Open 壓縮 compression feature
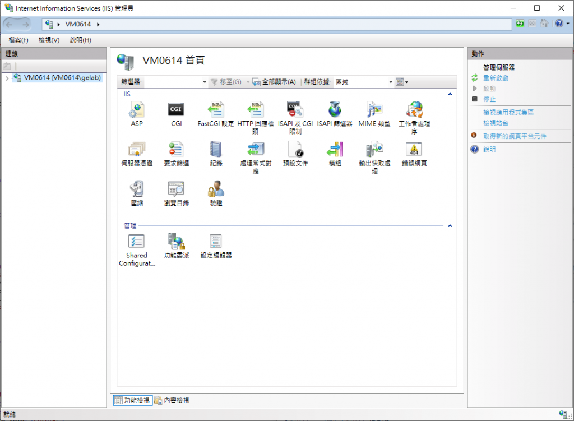 tap(137, 193)
